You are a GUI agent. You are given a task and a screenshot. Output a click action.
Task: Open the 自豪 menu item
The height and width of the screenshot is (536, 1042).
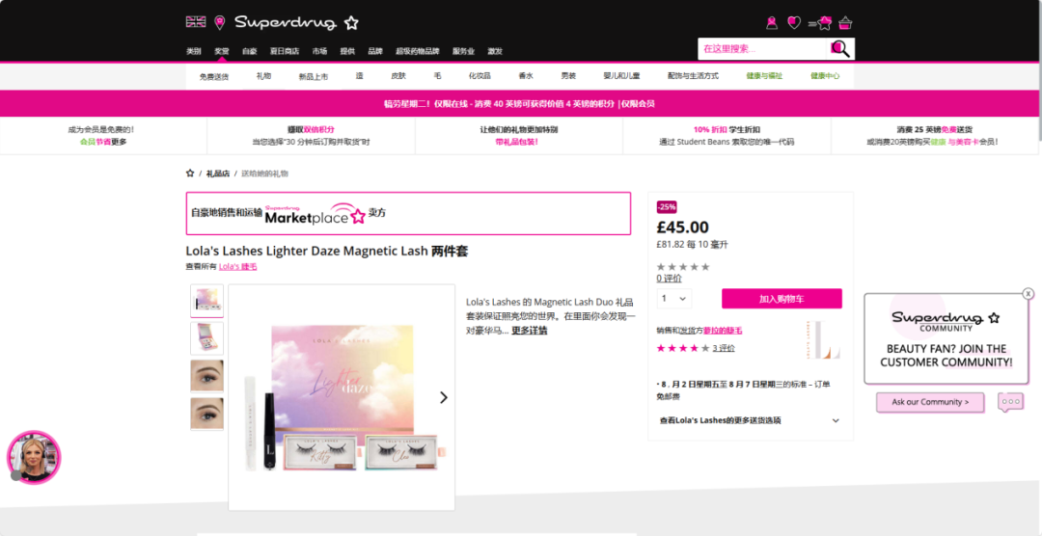[249, 51]
